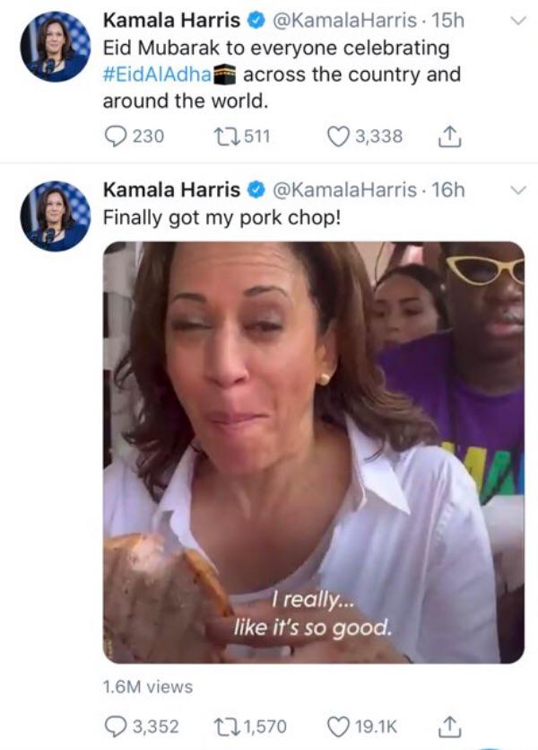The width and height of the screenshot is (538, 750).
Task: Open replies on the pork chop tweet
Action: tap(117, 726)
